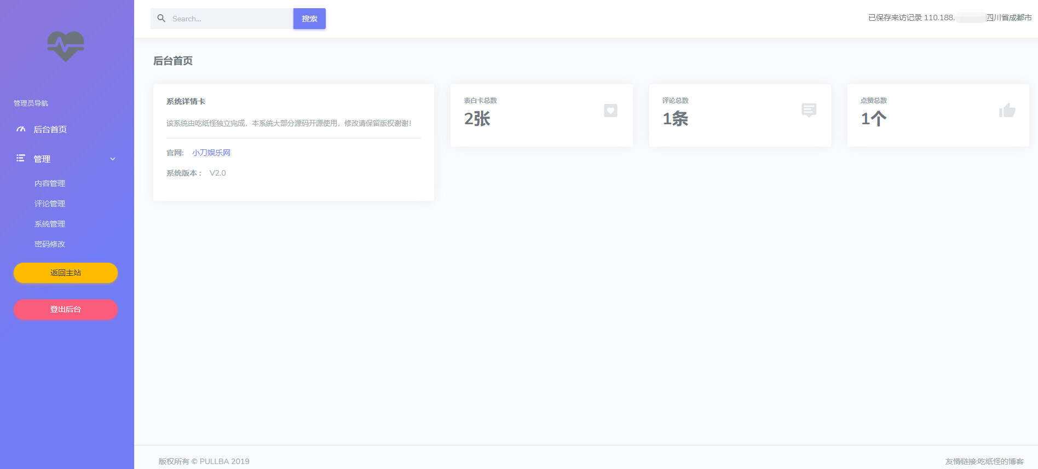Click the dashboard gauge icon beside 后台首页
Viewport: 1038px width, 469px height.
pyautogui.click(x=21, y=130)
